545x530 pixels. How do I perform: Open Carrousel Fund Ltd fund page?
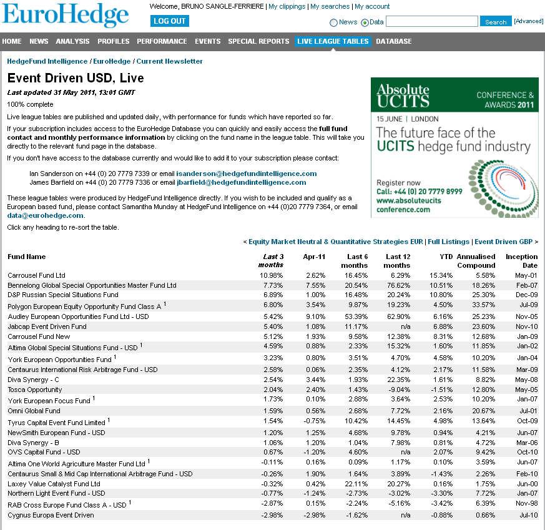click(x=36, y=275)
